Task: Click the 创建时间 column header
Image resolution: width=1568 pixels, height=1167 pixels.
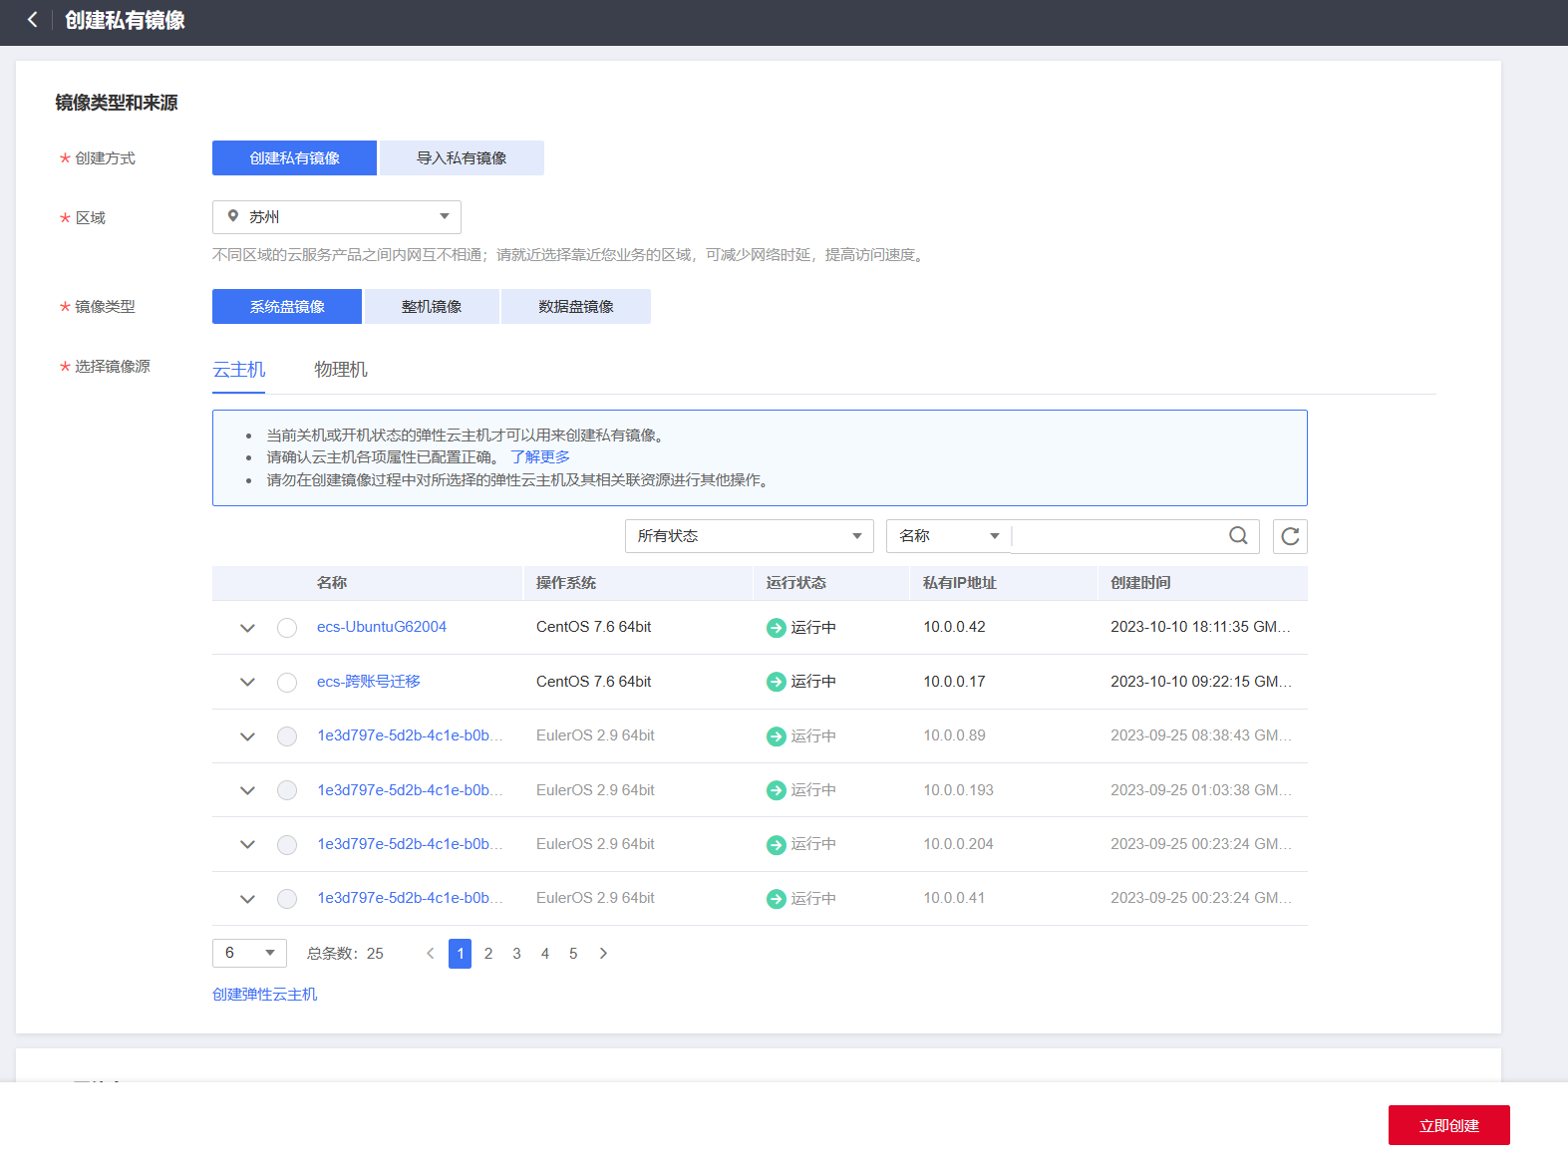Action: 1140,583
